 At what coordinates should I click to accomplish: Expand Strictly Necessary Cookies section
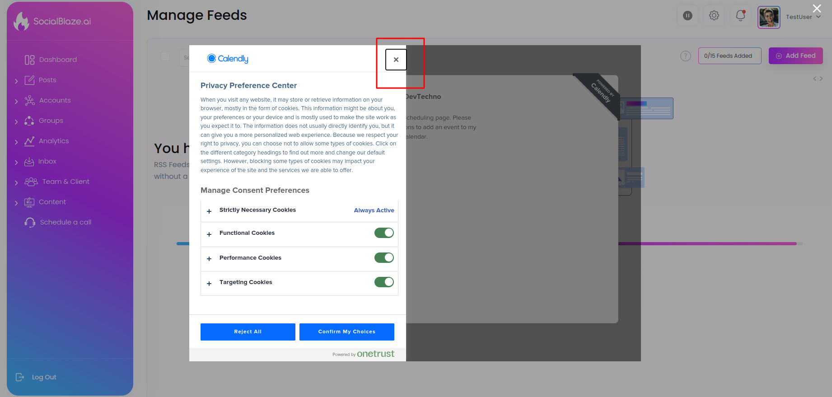209,211
